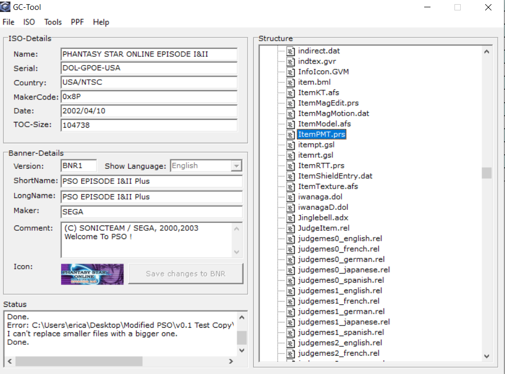505x374 pixels.
Task: Click the file icon beside item.bml
Action: click(290, 82)
